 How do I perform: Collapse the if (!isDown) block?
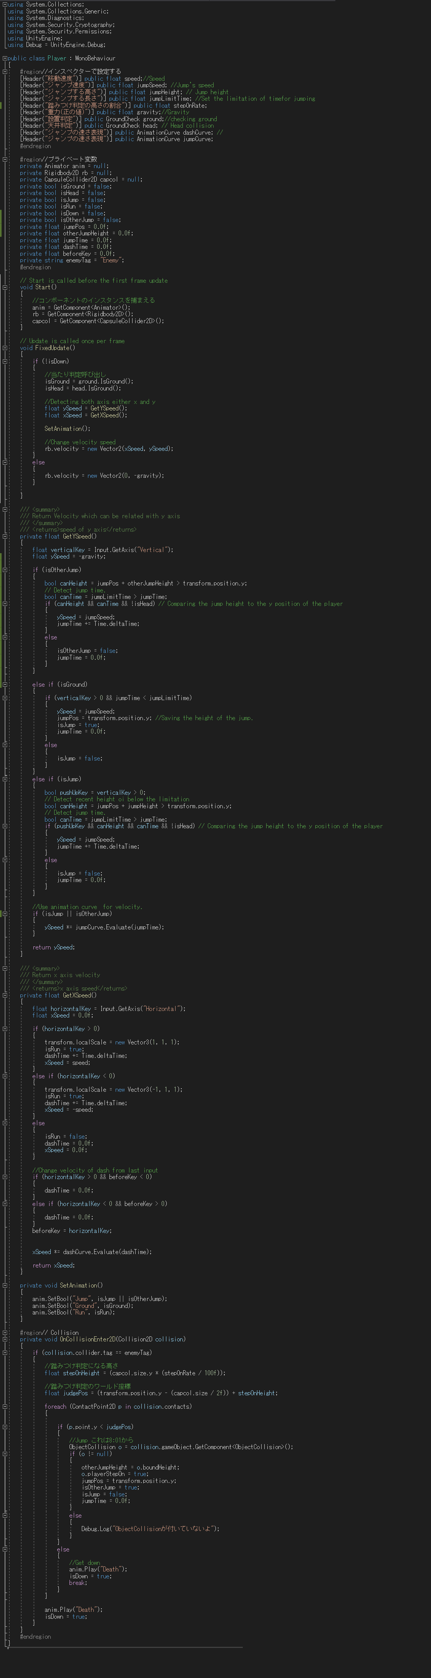(x=5, y=361)
